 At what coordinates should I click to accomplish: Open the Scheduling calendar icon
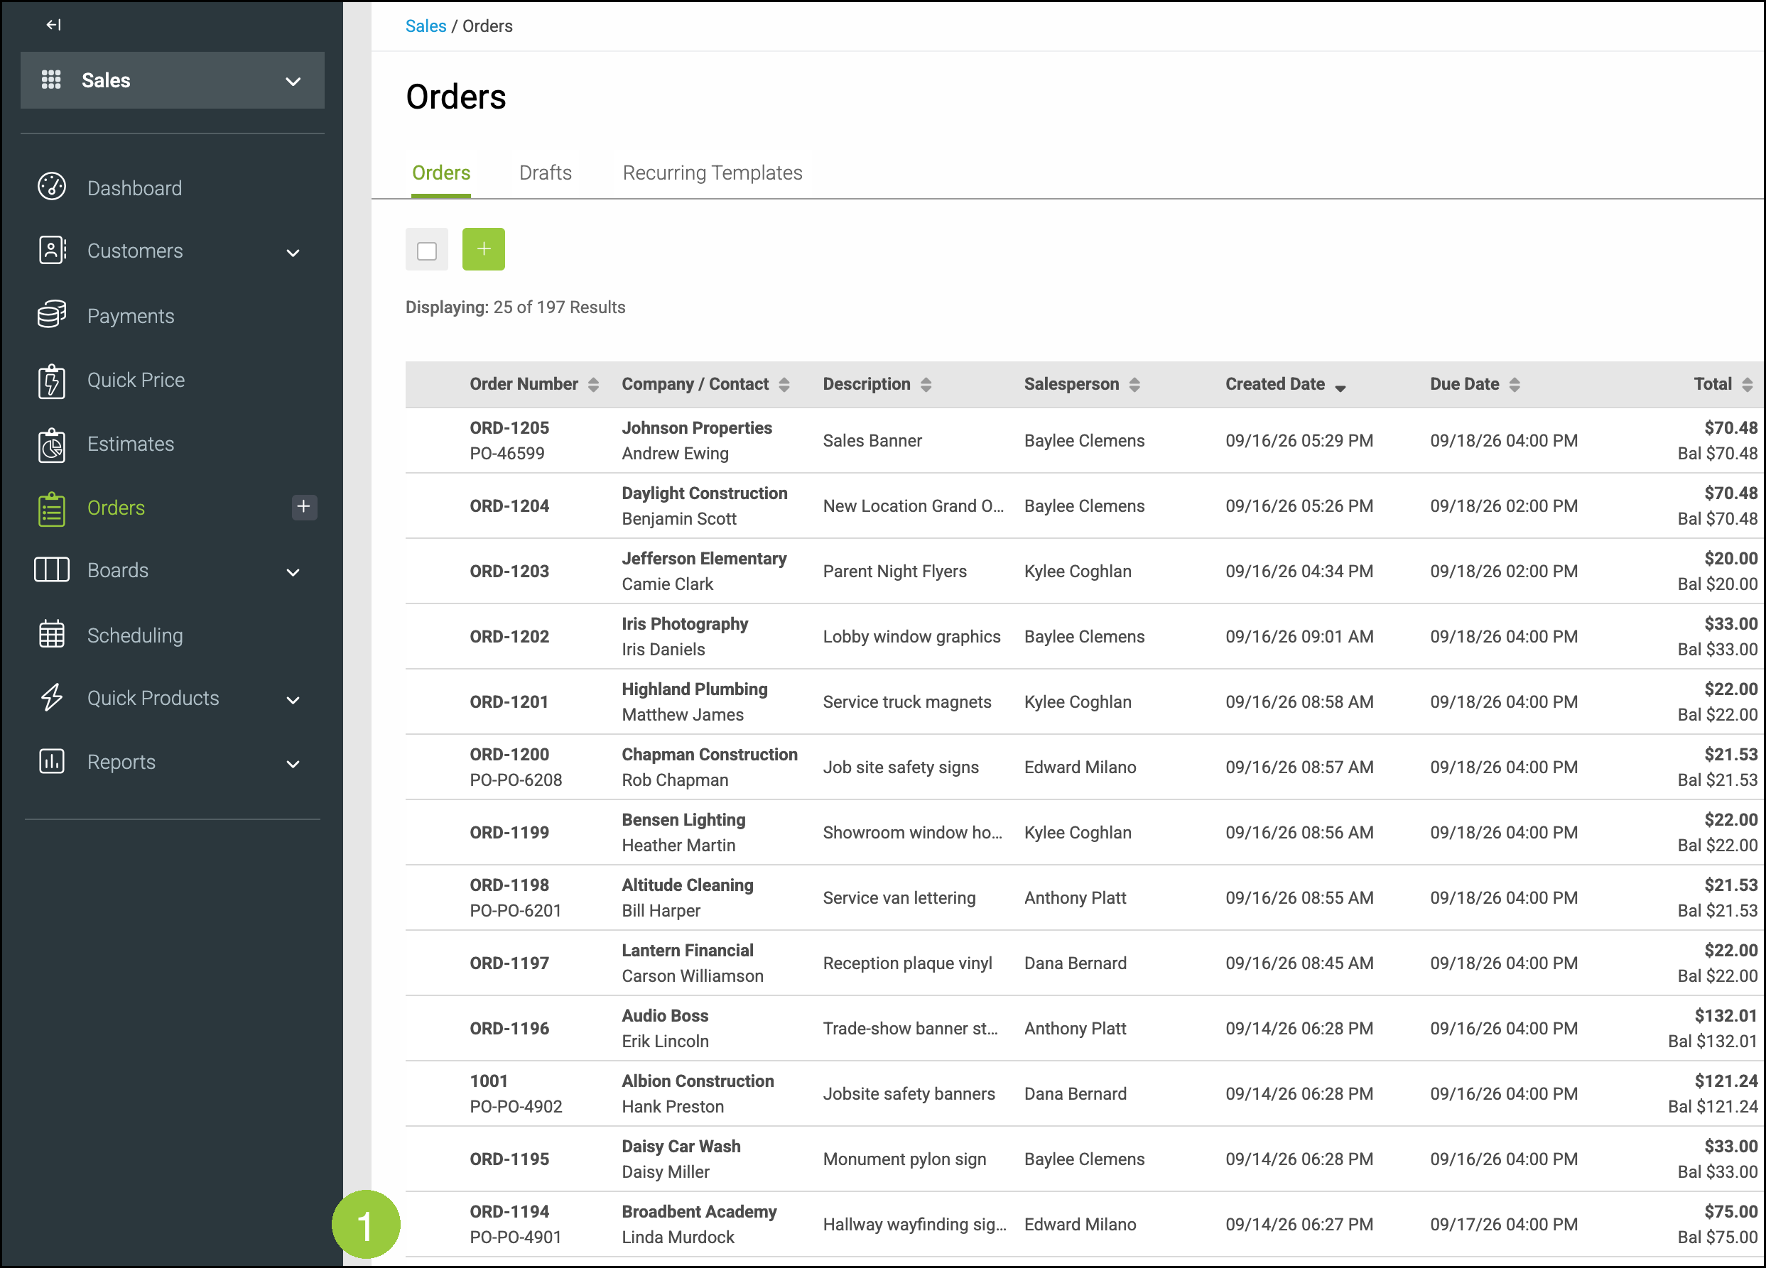[51, 635]
